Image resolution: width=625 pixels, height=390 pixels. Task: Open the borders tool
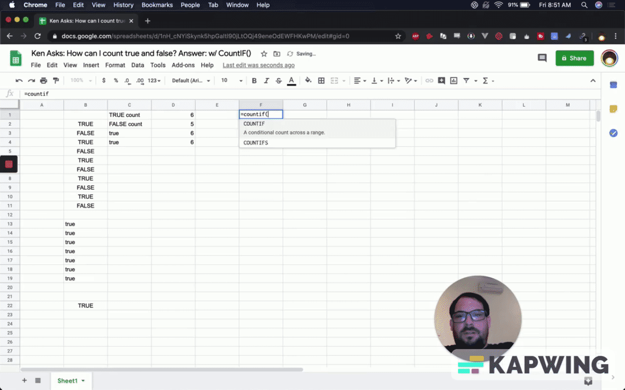tap(321, 80)
